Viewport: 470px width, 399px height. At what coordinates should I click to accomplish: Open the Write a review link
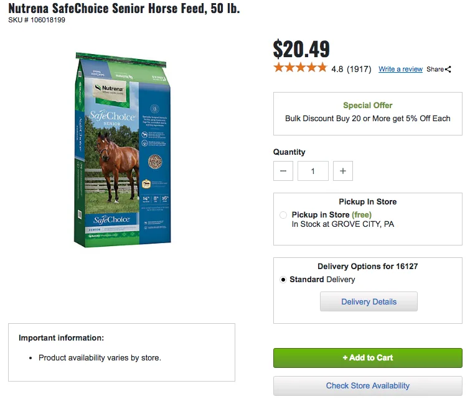400,69
